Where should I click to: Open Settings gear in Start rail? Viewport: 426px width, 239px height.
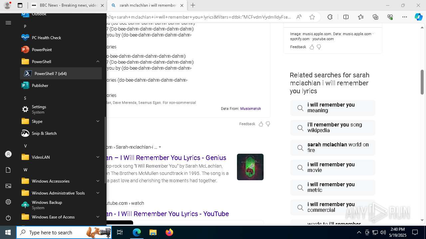click(8, 202)
